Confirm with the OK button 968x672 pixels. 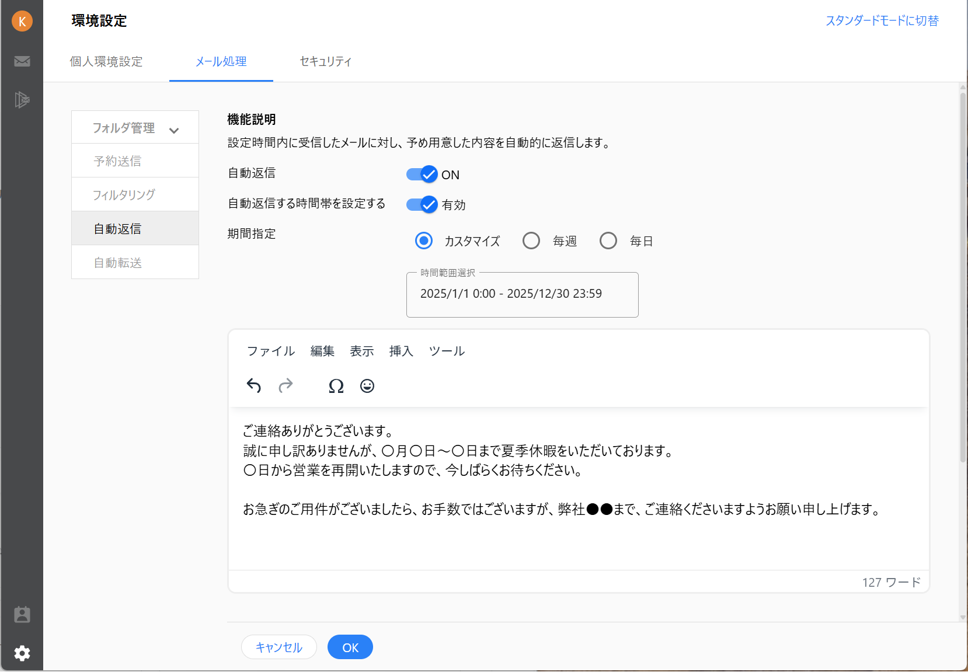point(350,647)
